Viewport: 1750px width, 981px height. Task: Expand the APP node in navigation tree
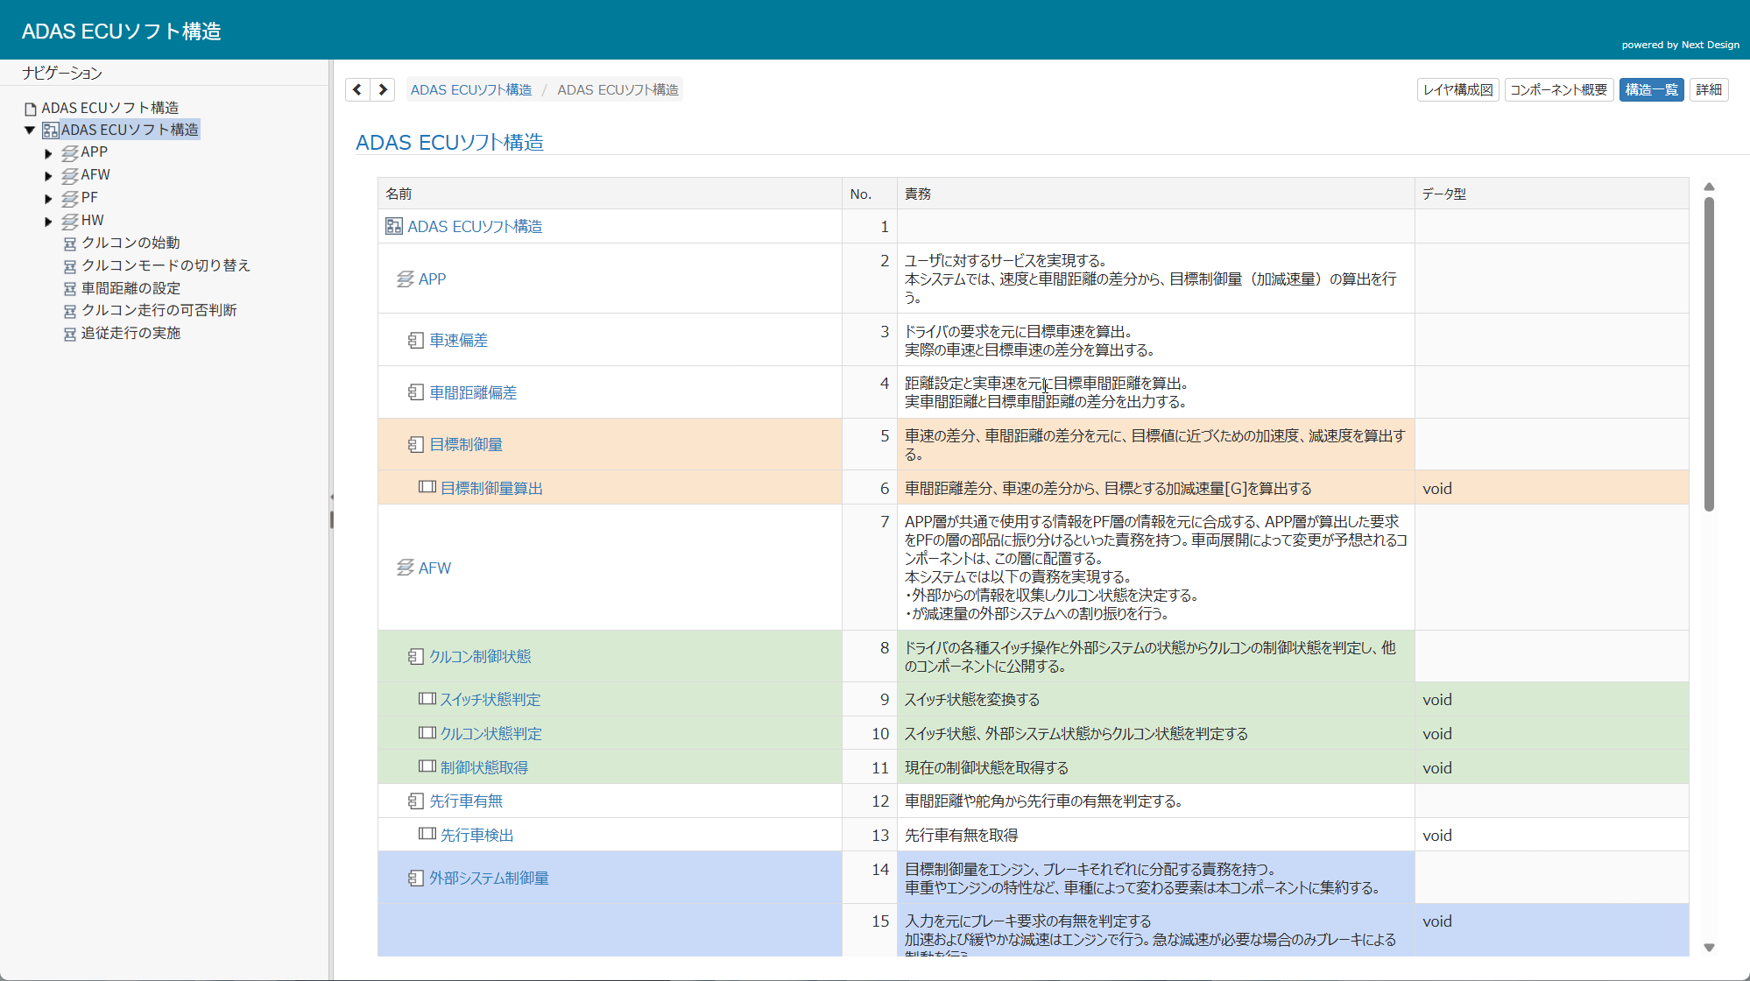click(x=49, y=153)
